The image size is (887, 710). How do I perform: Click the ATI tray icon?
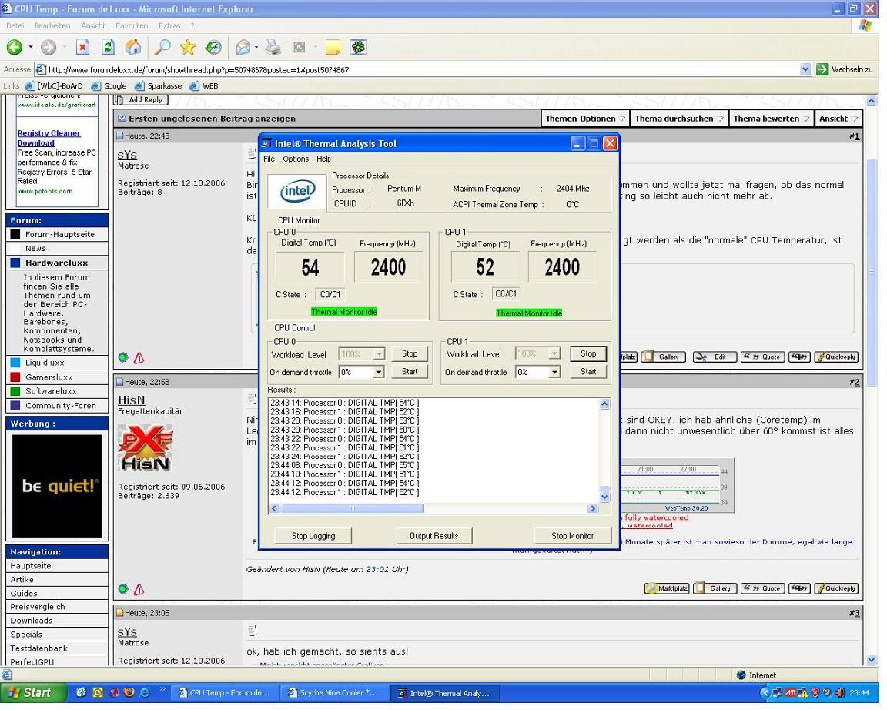coord(790,692)
